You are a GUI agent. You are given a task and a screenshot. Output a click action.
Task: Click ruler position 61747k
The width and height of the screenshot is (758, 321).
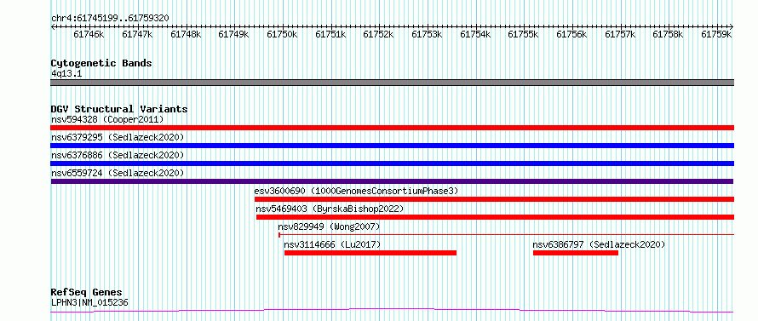click(x=137, y=34)
